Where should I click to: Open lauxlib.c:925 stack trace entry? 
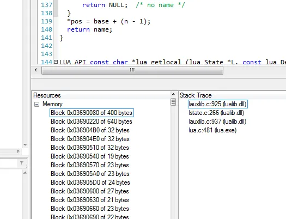pyautogui.click(x=218, y=104)
